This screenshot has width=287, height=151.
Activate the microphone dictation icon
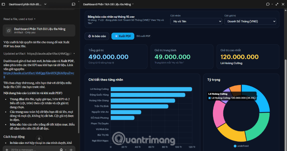click(61, 150)
